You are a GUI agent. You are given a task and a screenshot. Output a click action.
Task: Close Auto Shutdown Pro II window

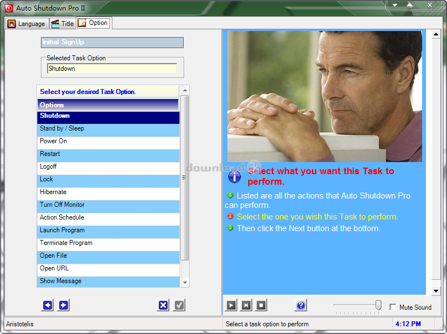pyautogui.click(x=430, y=5)
